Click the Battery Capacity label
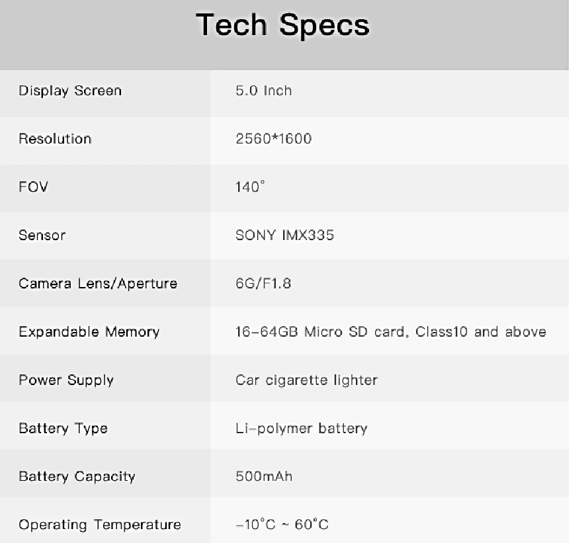The height and width of the screenshot is (543, 586). [77, 477]
